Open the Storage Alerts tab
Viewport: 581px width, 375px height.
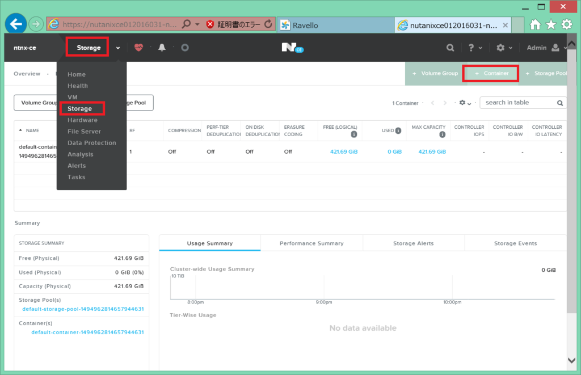(414, 243)
